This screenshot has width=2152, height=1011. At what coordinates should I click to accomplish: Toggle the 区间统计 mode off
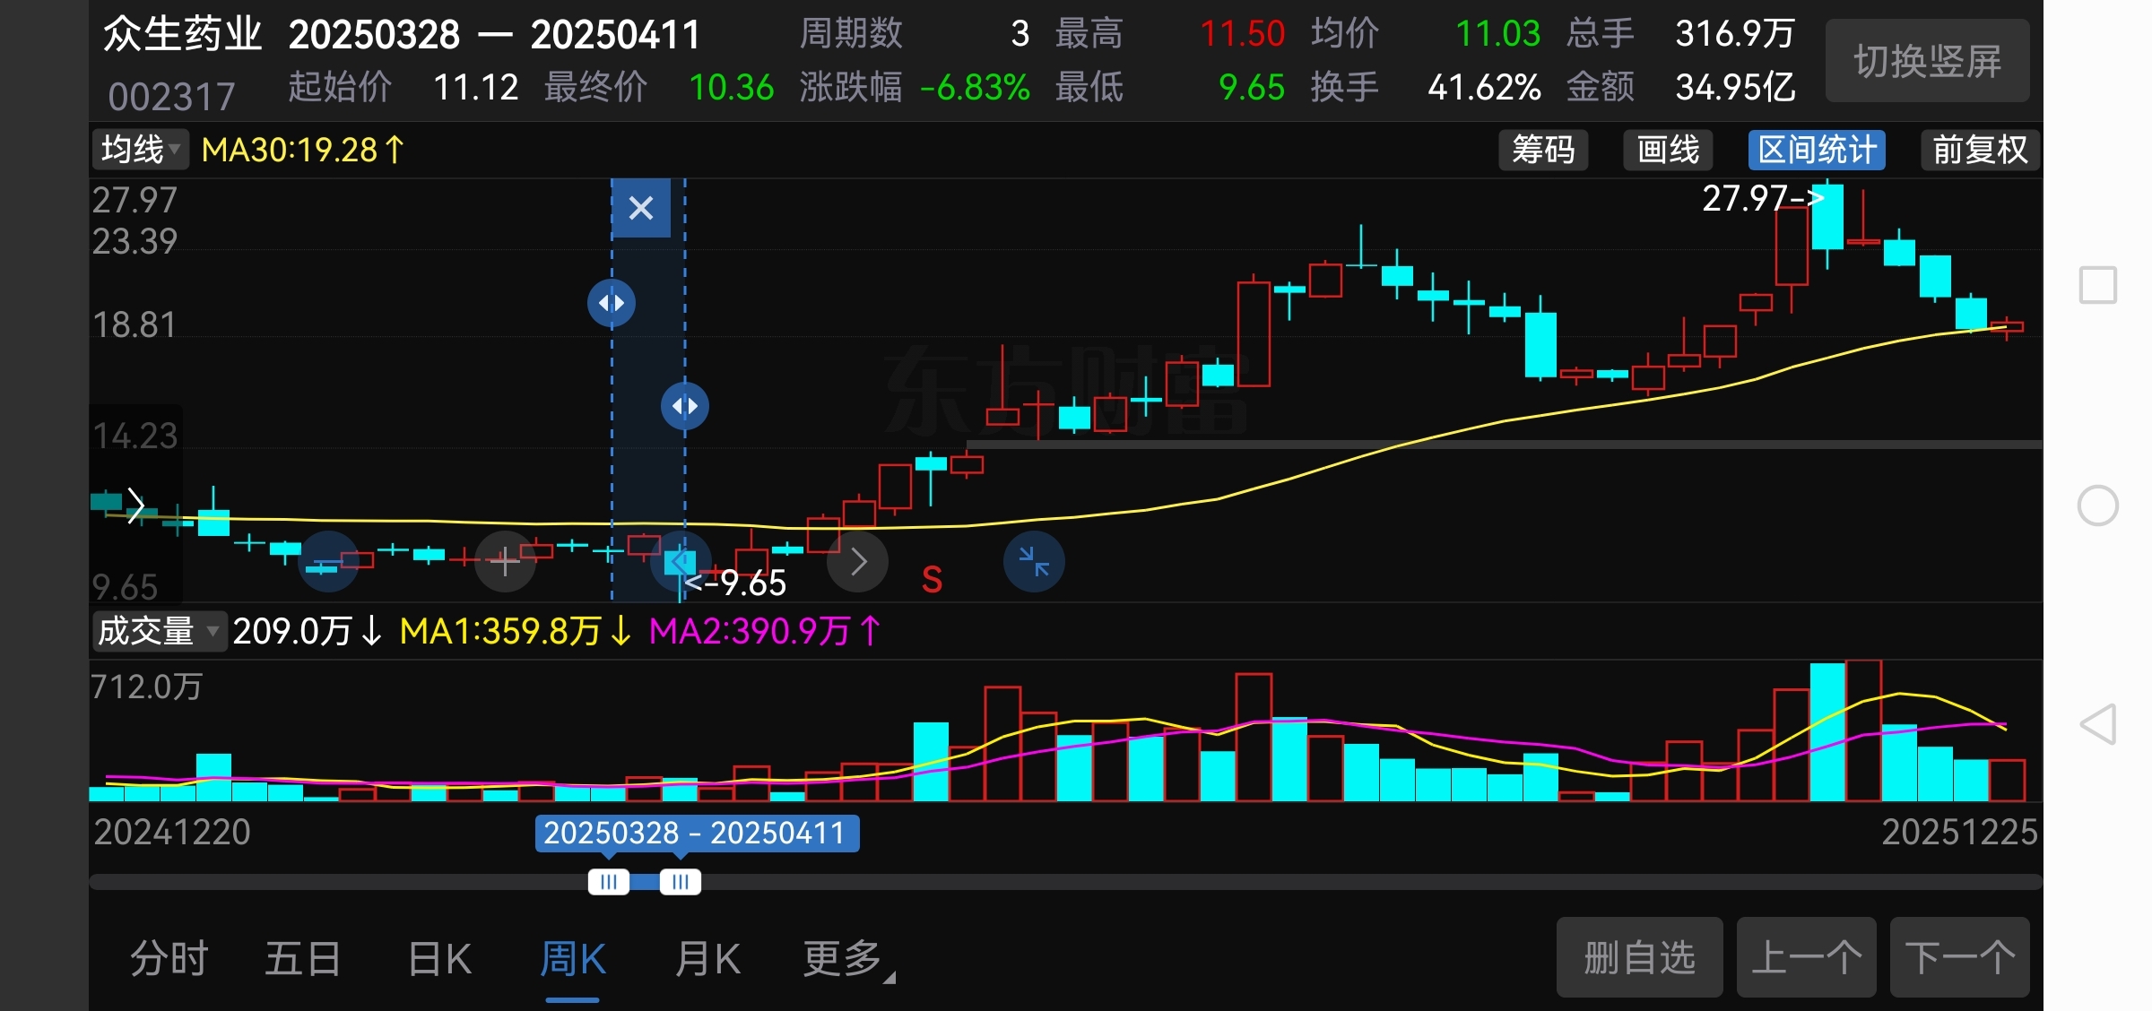click(x=1816, y=150)
